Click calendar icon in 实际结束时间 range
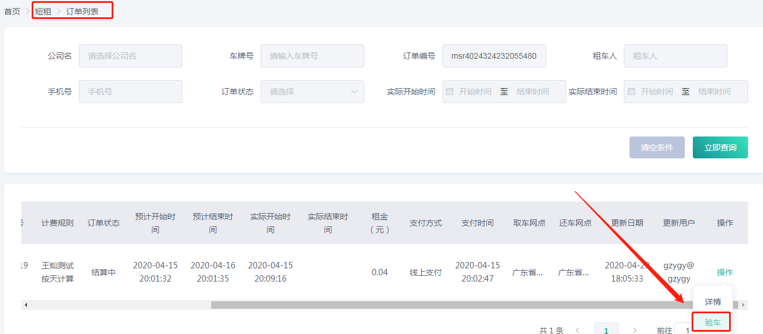 pos(631,92)
